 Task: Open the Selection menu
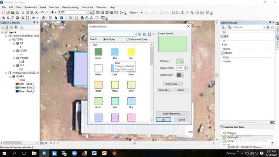tap(54, 7)
